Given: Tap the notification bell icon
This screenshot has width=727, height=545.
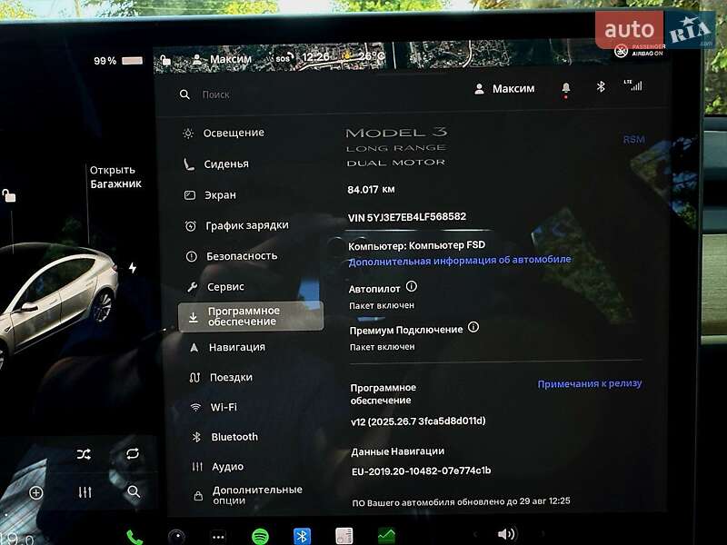Looking at the screenshot, I should [x=566, y=88].
